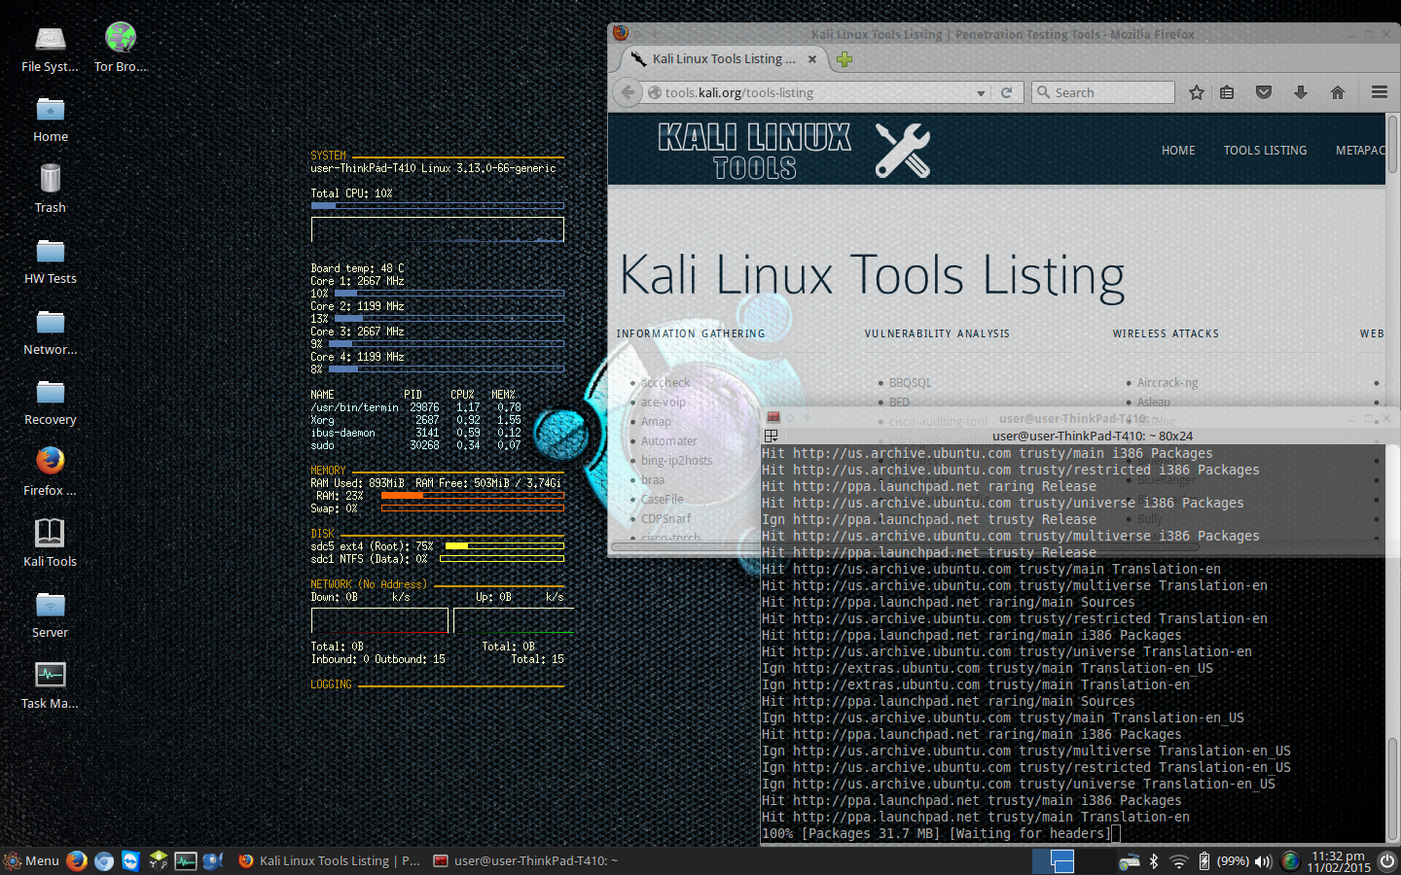The height and width of the screenshot is (875, 1401).
Task: Open the Menu button in the panel
Action: [32, 860]
